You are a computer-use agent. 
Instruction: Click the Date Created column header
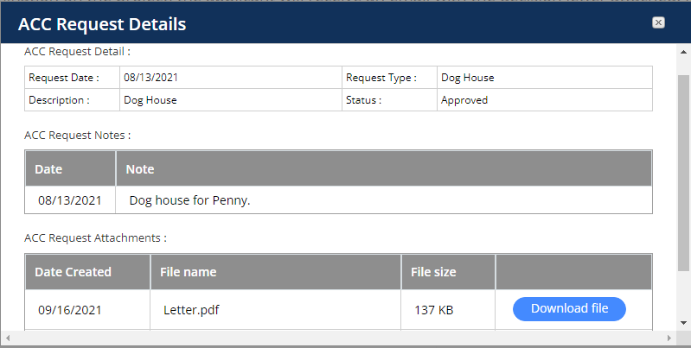click(x=87, y=272)
